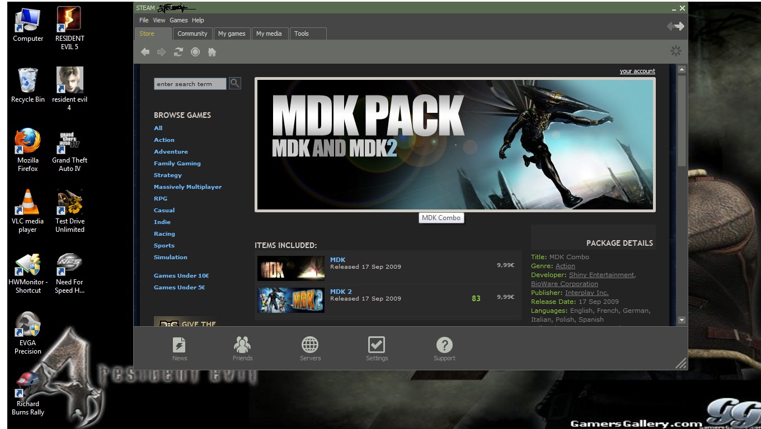Open the Games menu
This screenshot has width=761, height=429.
[x=178, y=20]
